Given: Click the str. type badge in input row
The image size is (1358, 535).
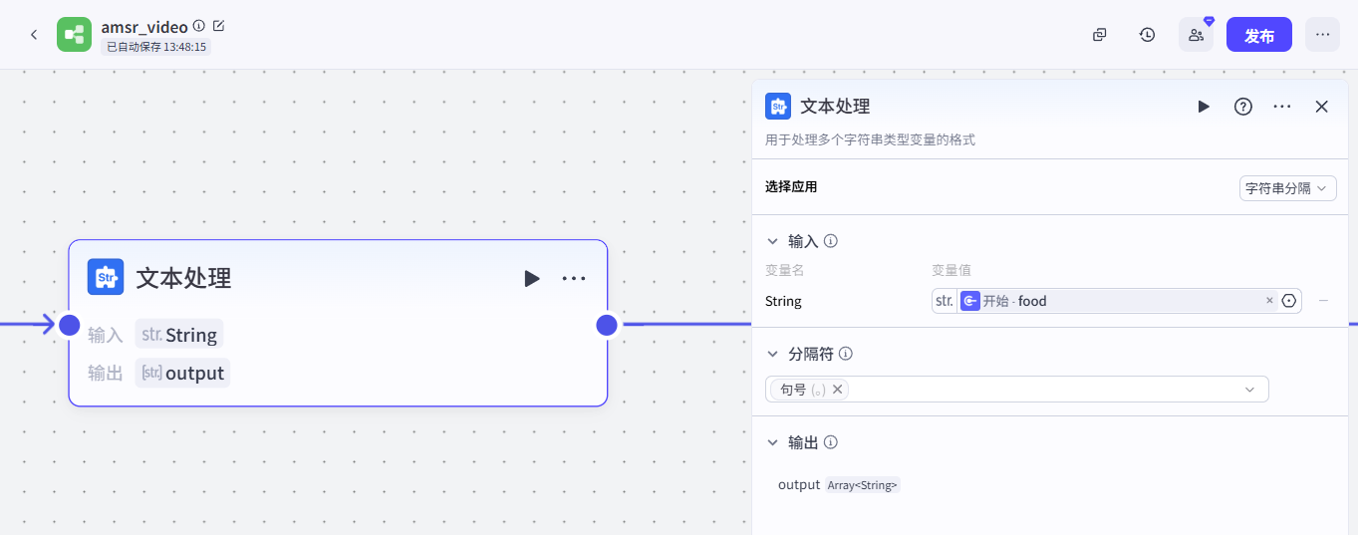Looking at the screenshot, I should (x=944, y=301).
